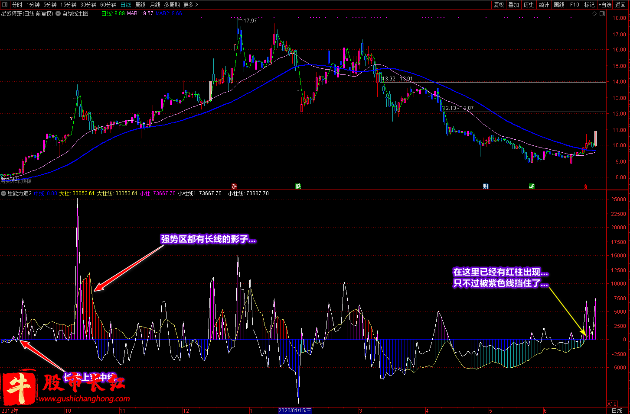Screen dimensions: 630x414
Task: Click the 2020/01/15/三 date marker
Action: point(295,411)
